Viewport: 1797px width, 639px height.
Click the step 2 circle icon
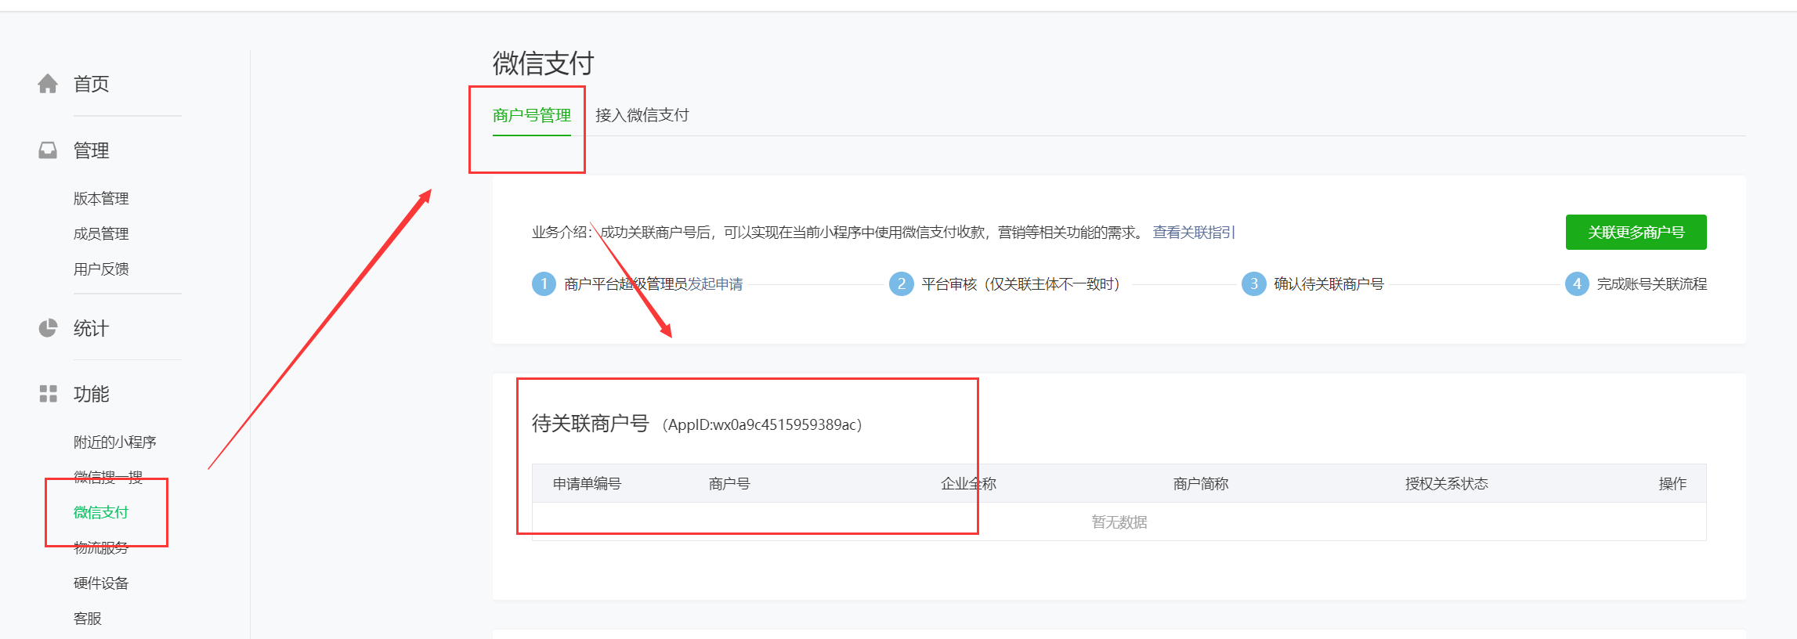(902, 284)
